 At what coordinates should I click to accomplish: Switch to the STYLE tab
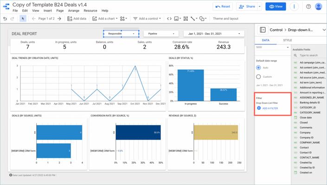click(x=288, y=40)
